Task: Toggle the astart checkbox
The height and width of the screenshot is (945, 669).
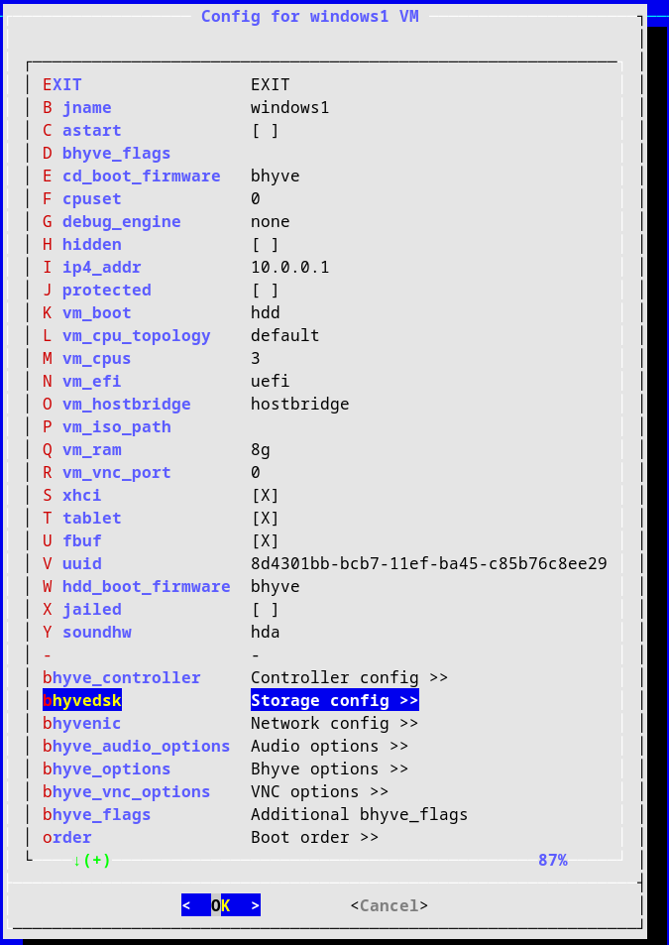Action: click(x=265, y=131)
